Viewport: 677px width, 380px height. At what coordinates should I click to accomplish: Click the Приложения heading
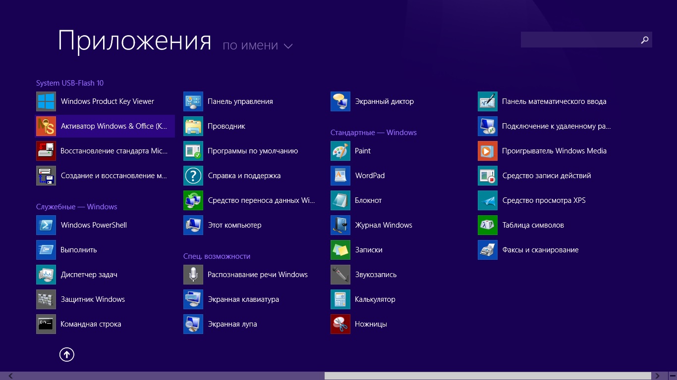coord(135,41)
